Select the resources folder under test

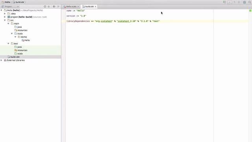click(21, 50)
